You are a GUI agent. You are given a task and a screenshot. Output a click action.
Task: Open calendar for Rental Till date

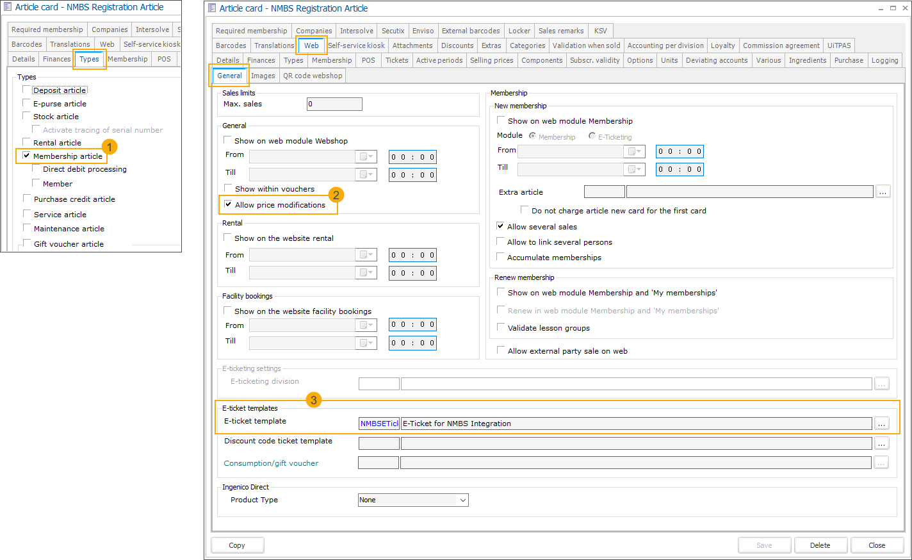(366, 273)
